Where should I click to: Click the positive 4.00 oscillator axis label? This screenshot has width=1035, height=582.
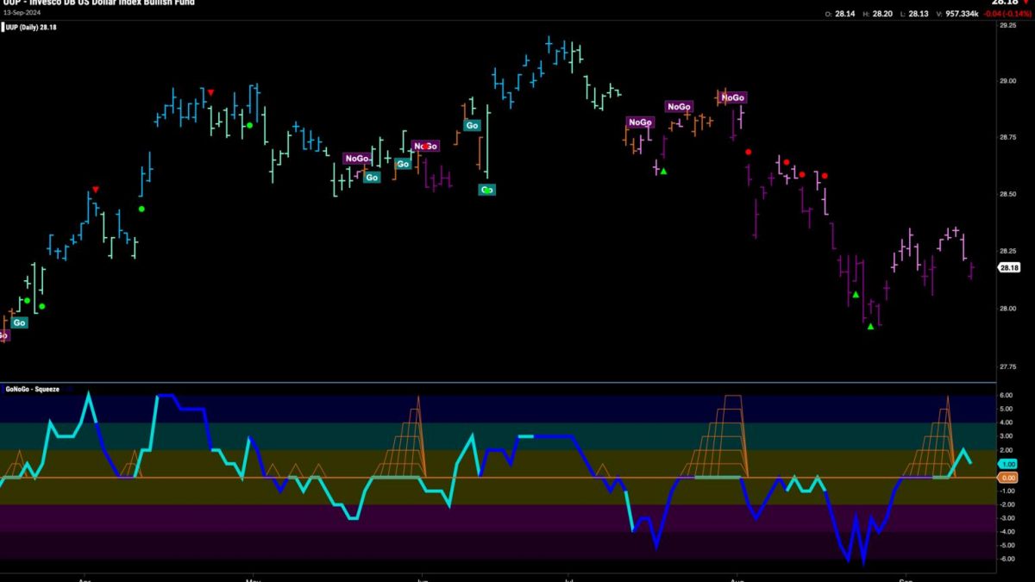[x=1007, y=422]
